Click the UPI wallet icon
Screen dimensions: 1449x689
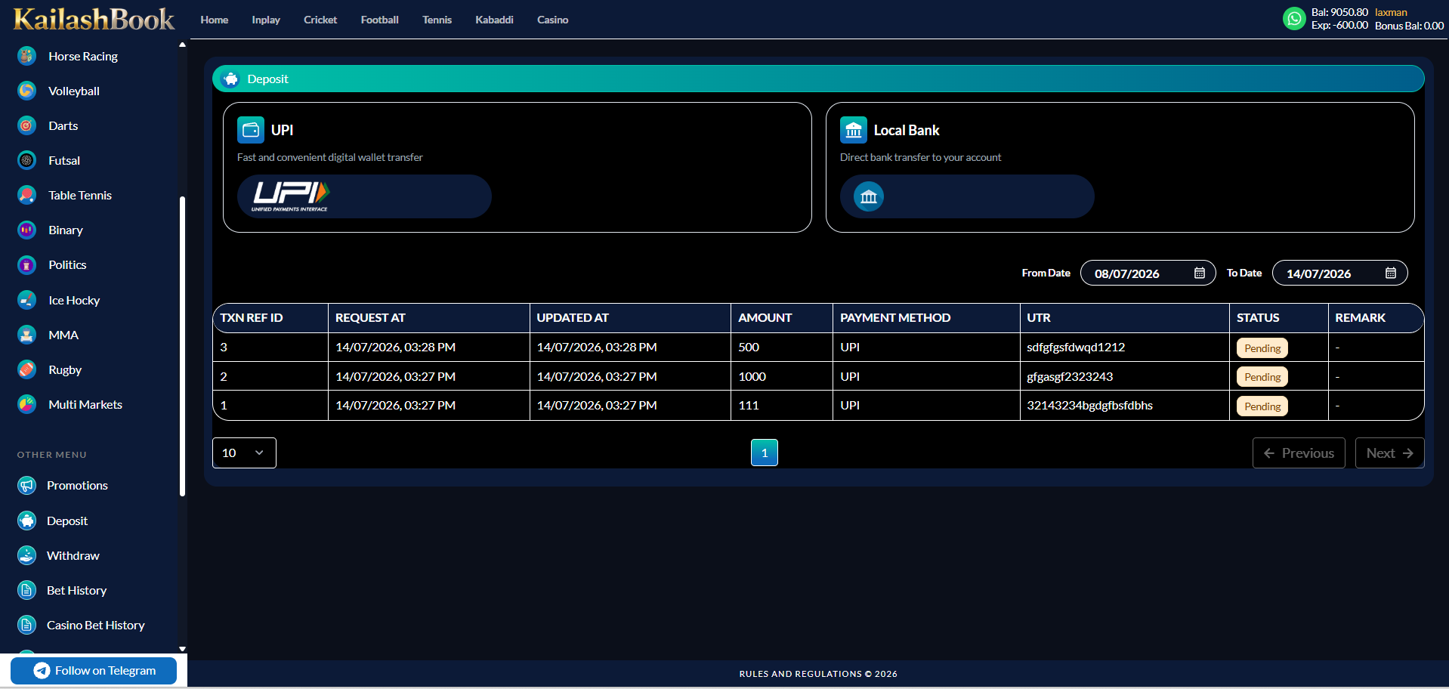[x=251, y=130]
